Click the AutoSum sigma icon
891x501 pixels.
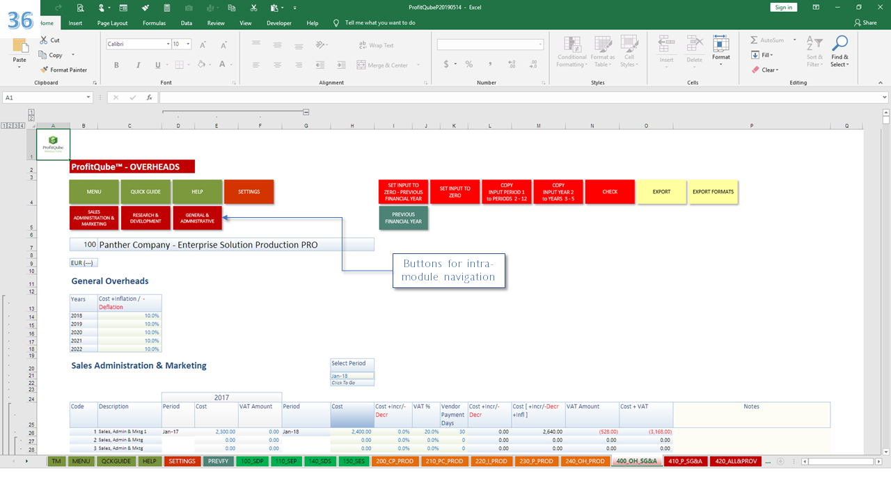point(755,40)
